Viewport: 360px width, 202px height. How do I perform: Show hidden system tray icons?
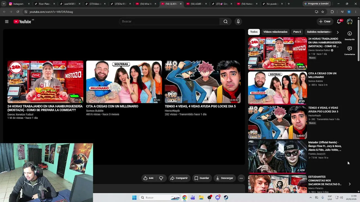tap(310, 198)
